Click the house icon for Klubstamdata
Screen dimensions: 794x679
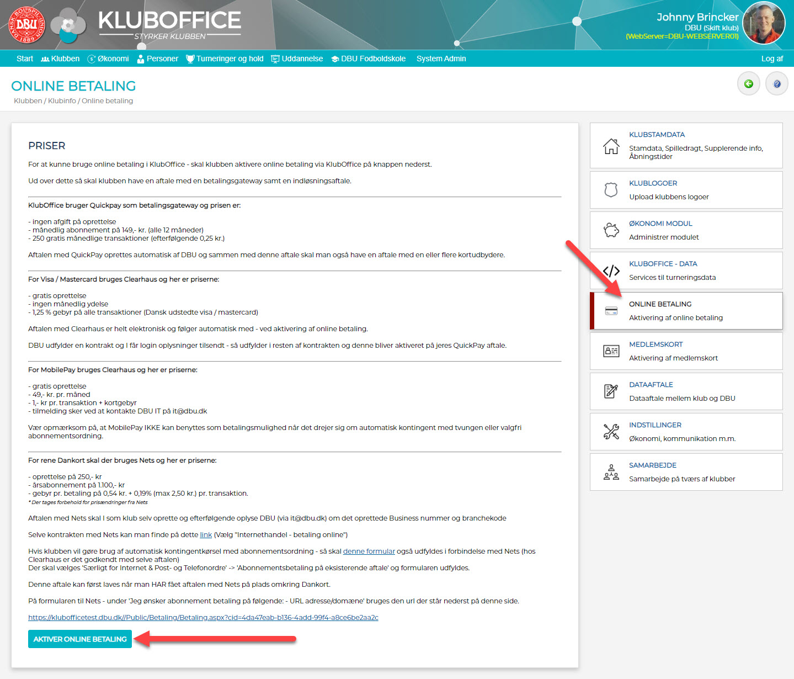pos(611,146)
